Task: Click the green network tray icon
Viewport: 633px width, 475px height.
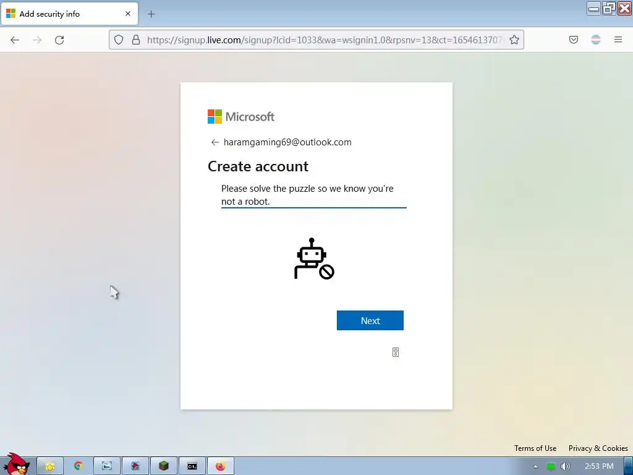Action: pos(550,466)
